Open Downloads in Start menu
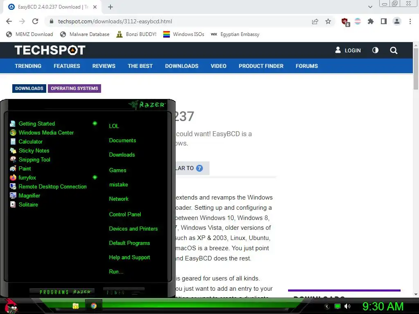 122,155
